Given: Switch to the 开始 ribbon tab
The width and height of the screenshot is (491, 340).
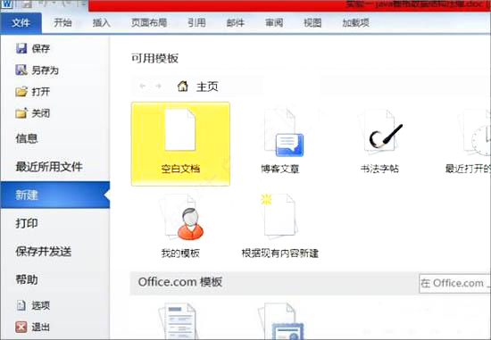Looking at the screenshot, I should point(62,23).
